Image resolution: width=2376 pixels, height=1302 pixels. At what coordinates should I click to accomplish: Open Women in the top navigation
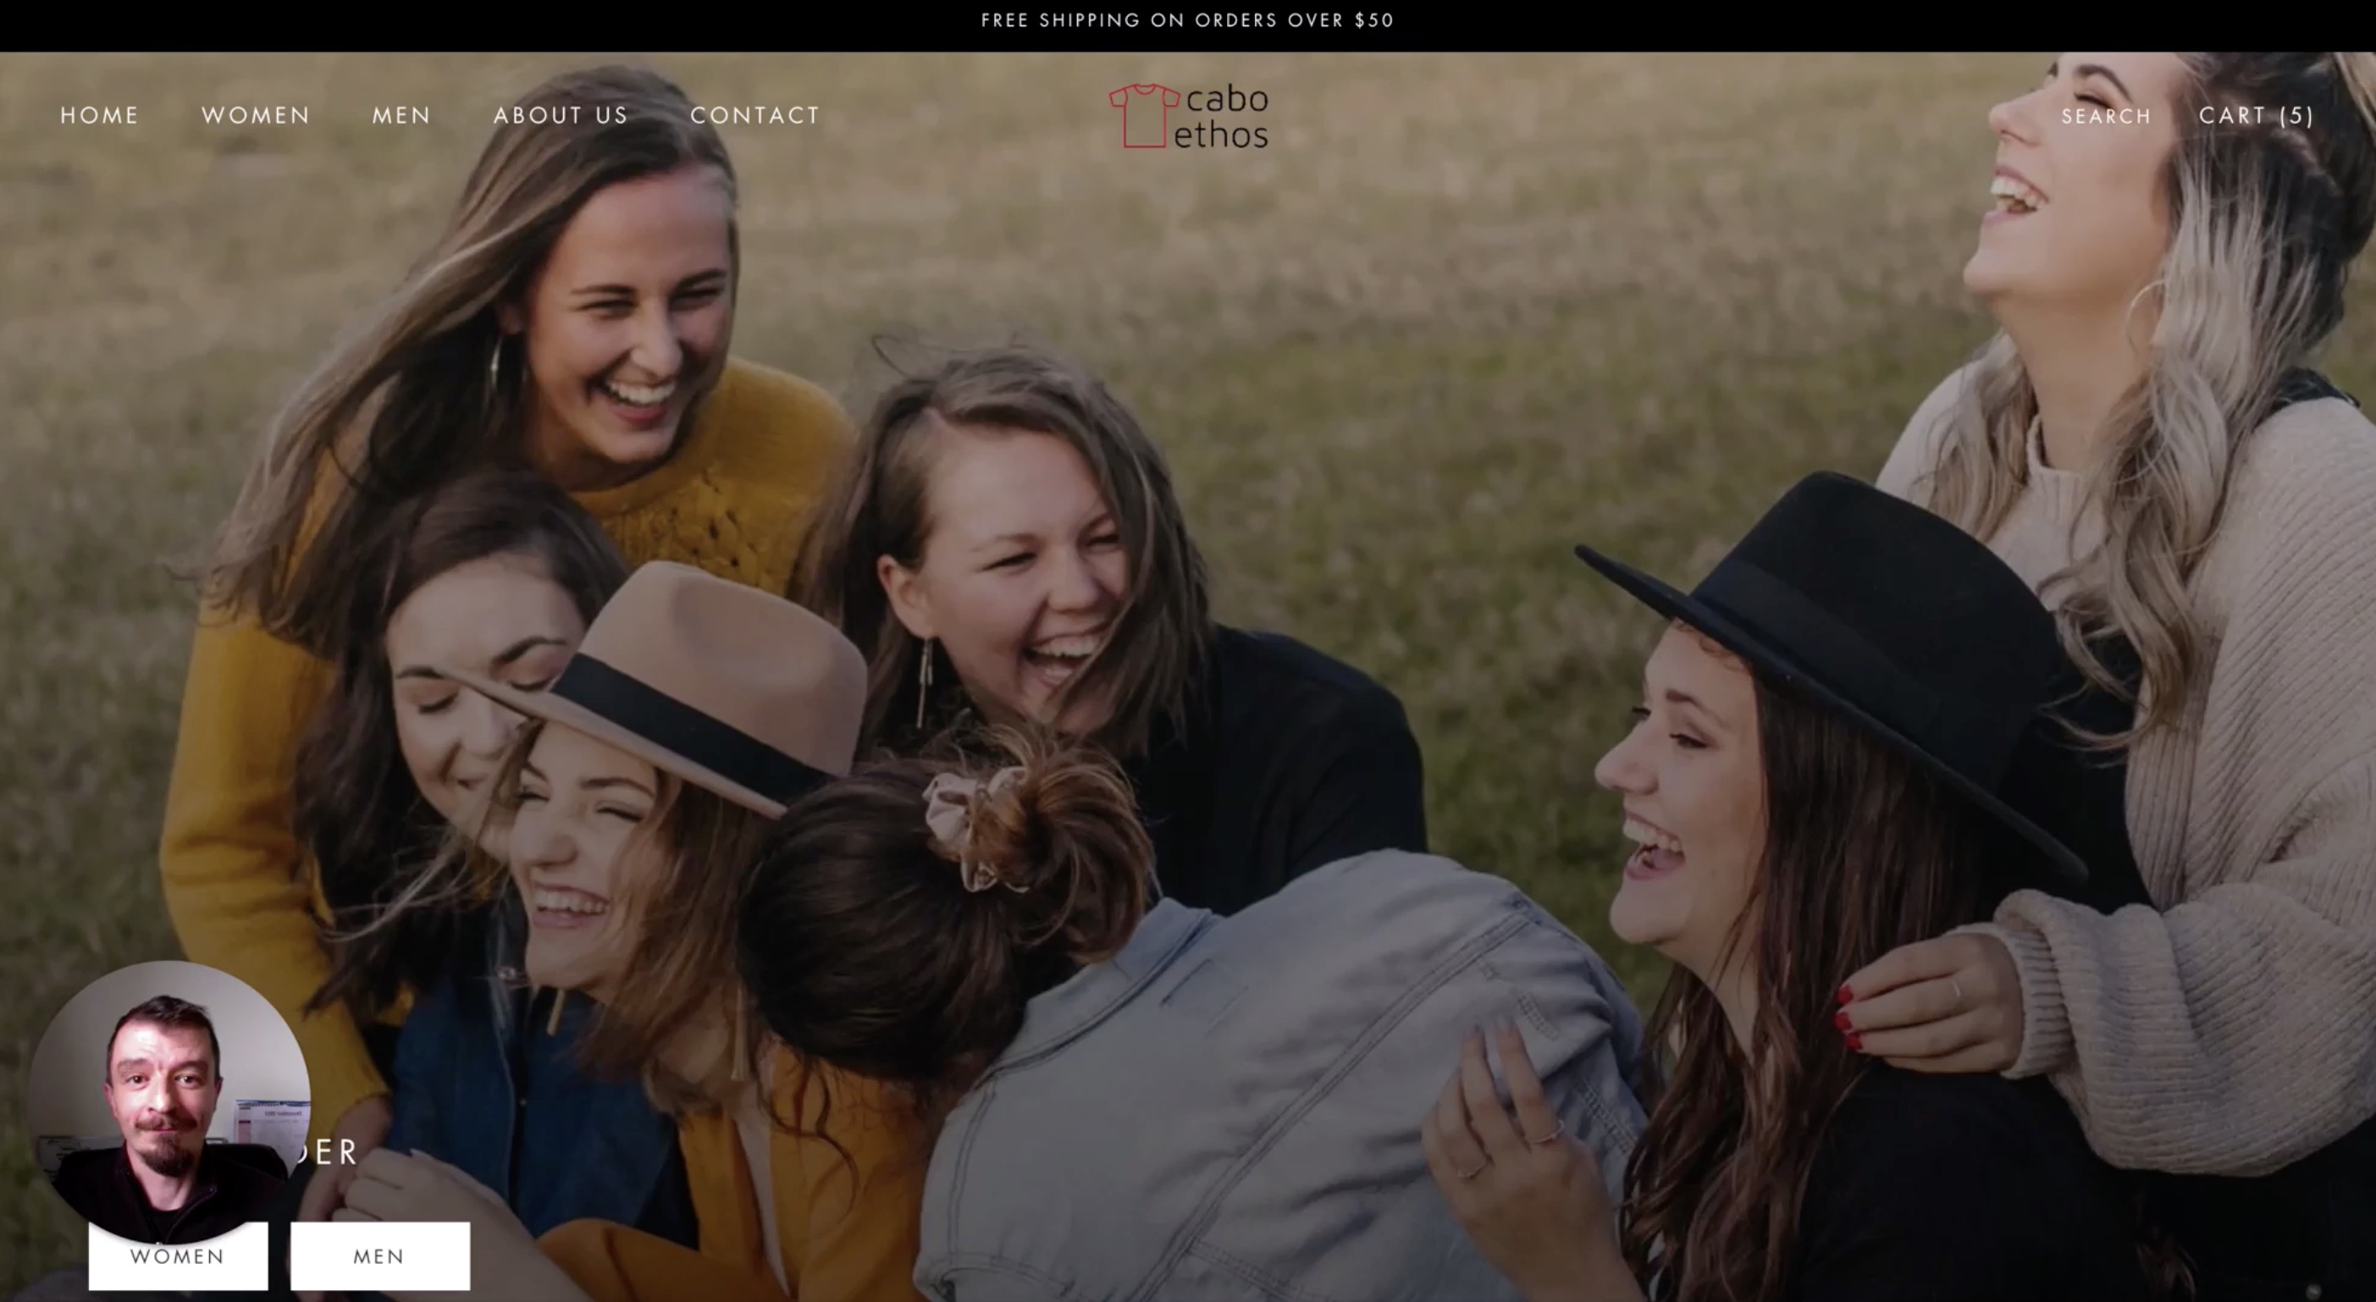click(256, 115)
